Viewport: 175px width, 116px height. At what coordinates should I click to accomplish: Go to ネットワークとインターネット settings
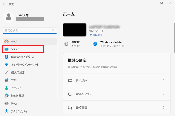click(30, 65)
